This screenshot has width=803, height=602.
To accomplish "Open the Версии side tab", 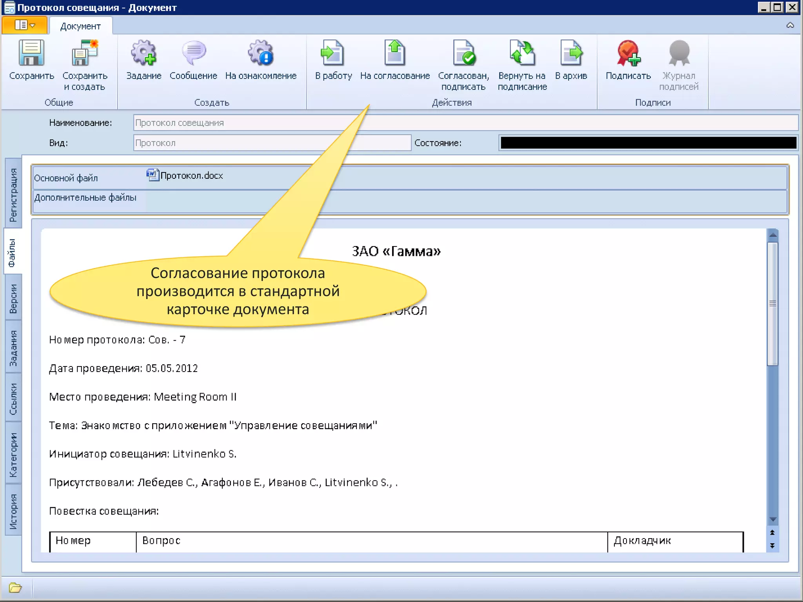I will pyautogui.click(x=13, y=298).
